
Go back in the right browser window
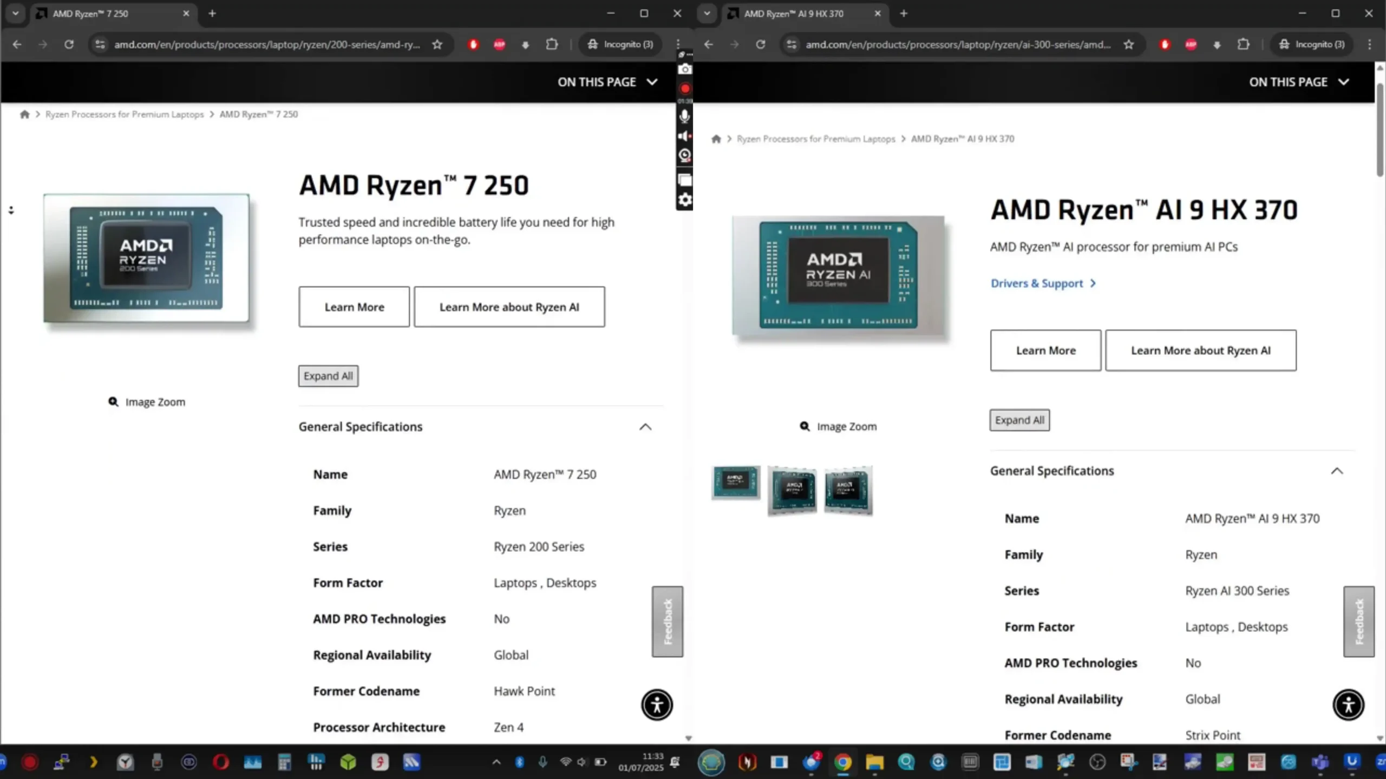(x=708, y=44)
